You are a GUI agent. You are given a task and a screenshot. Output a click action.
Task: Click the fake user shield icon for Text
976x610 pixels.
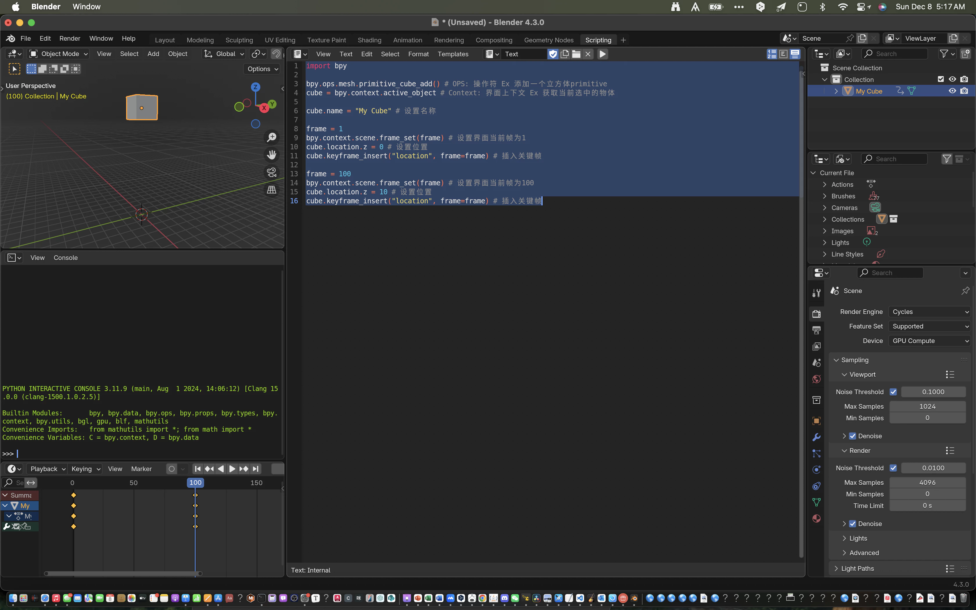tap(553, 54)
